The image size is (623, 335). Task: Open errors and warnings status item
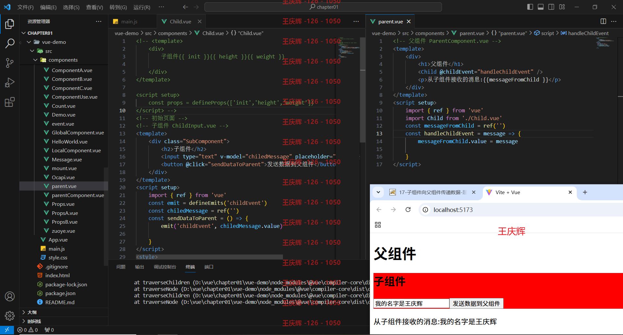coord(28,330)
